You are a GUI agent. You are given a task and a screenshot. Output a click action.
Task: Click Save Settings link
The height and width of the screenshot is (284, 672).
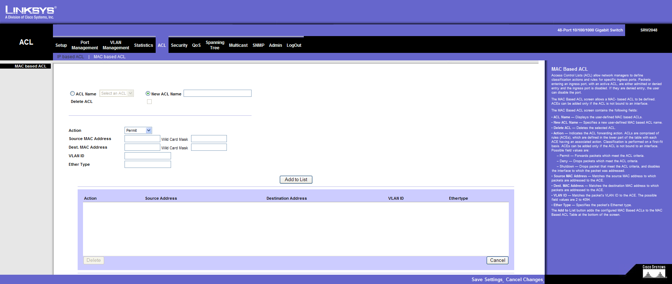click(487, 279)
